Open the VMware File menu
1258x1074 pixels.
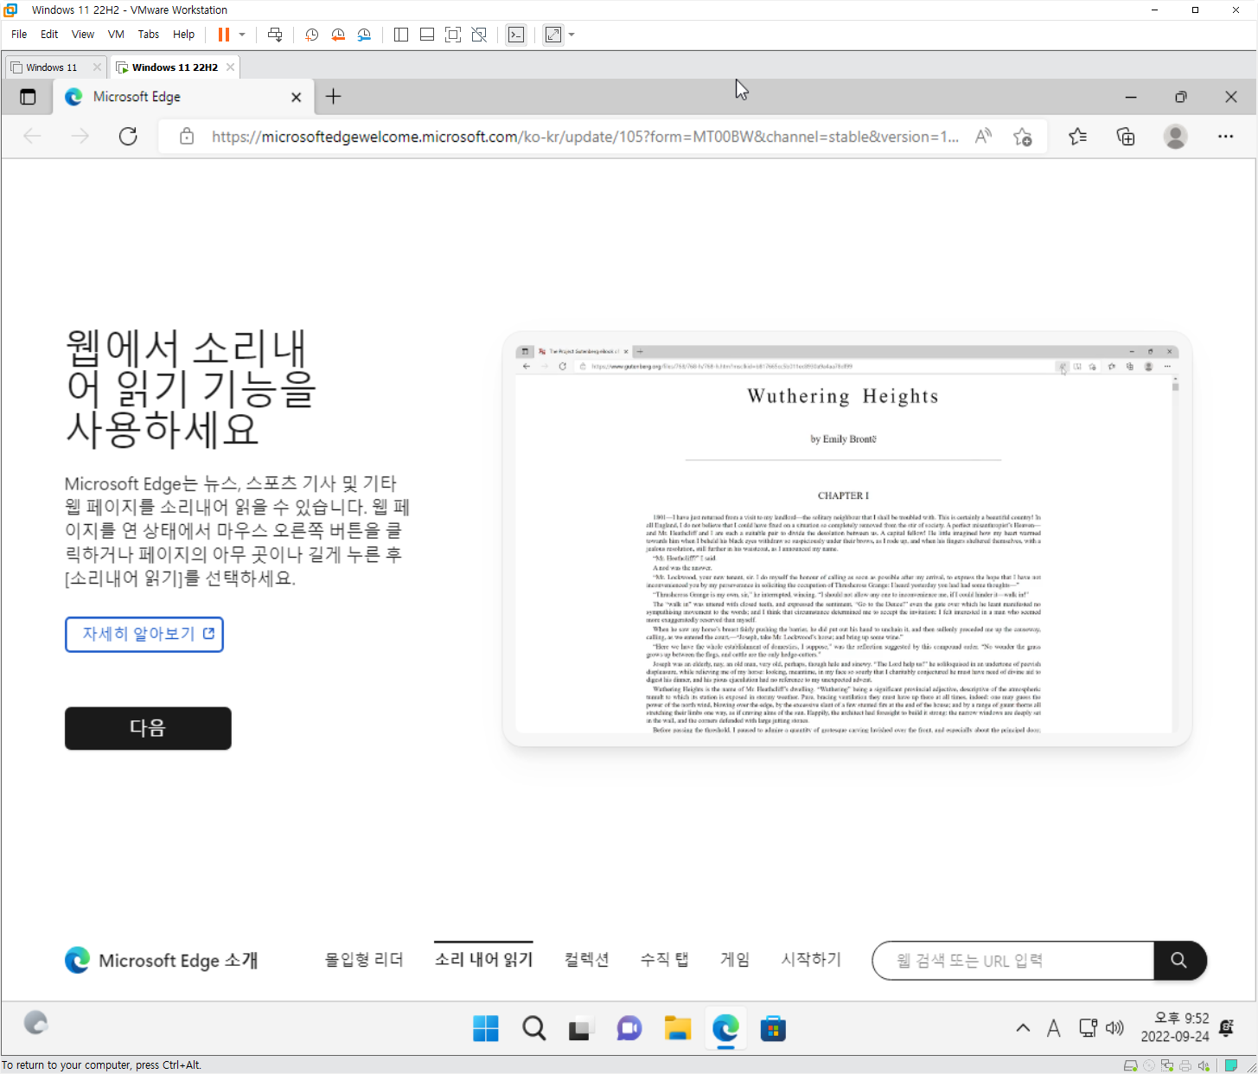(19, 35)
